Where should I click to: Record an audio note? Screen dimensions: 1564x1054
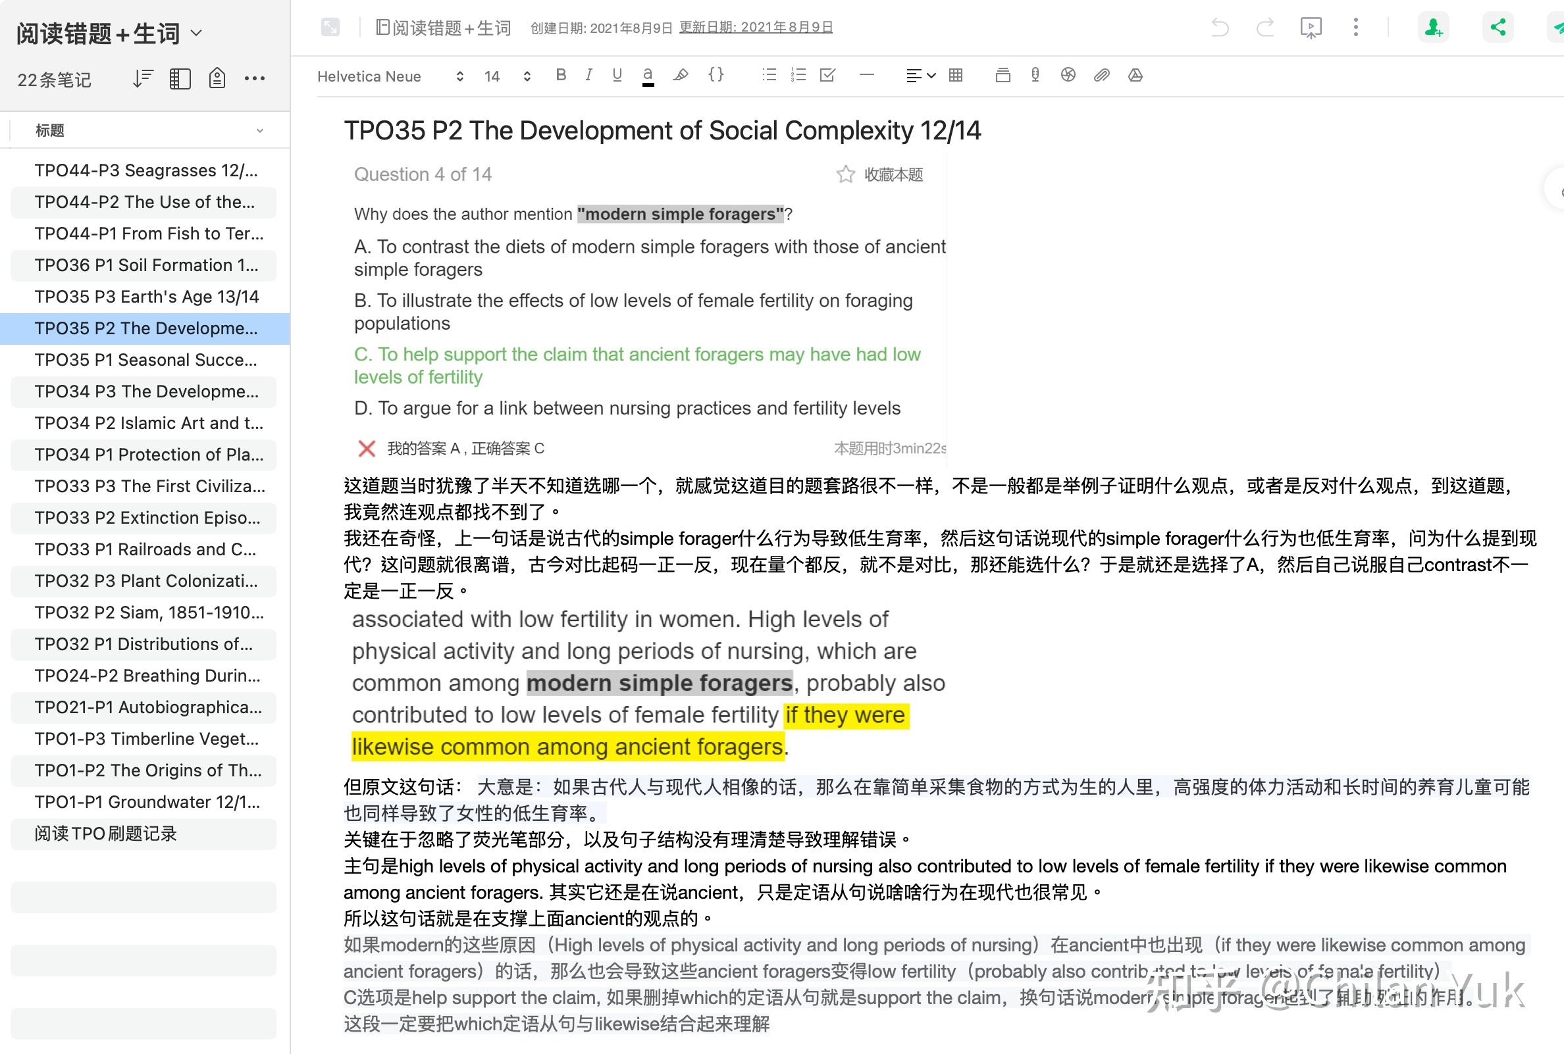[1035, 75]
